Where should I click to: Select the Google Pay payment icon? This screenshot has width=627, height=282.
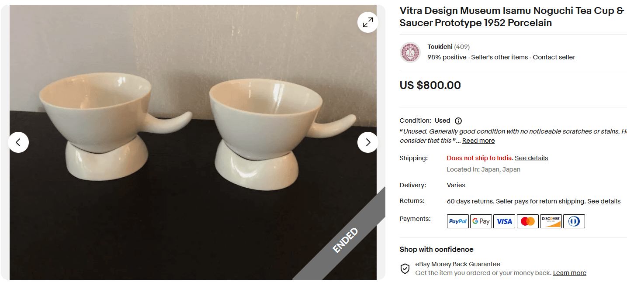coord(481,221)
